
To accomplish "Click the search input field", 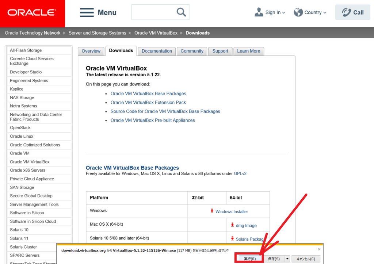I will click(x=154, y=12).
